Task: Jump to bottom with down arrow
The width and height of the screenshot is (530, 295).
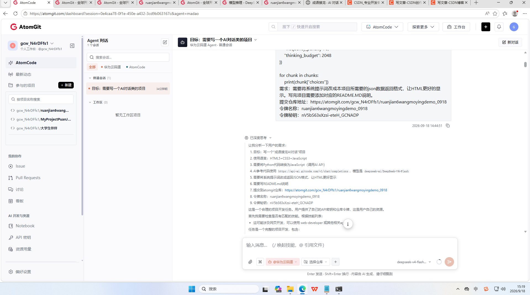Action: coord(348,224)
